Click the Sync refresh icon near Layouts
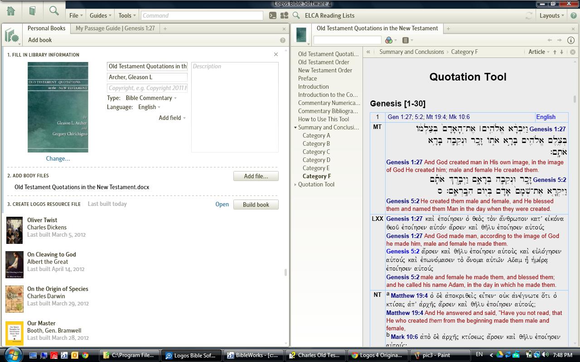Viewport: 580px width, 362px height. click(529, 15)
